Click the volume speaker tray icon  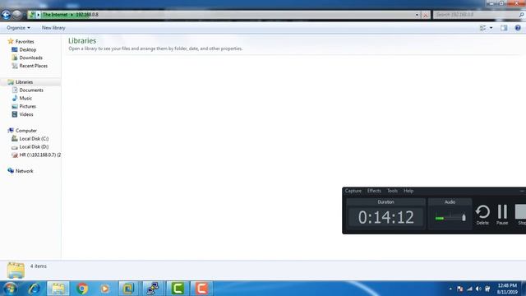pyautogui.click(x=478, y=289)
